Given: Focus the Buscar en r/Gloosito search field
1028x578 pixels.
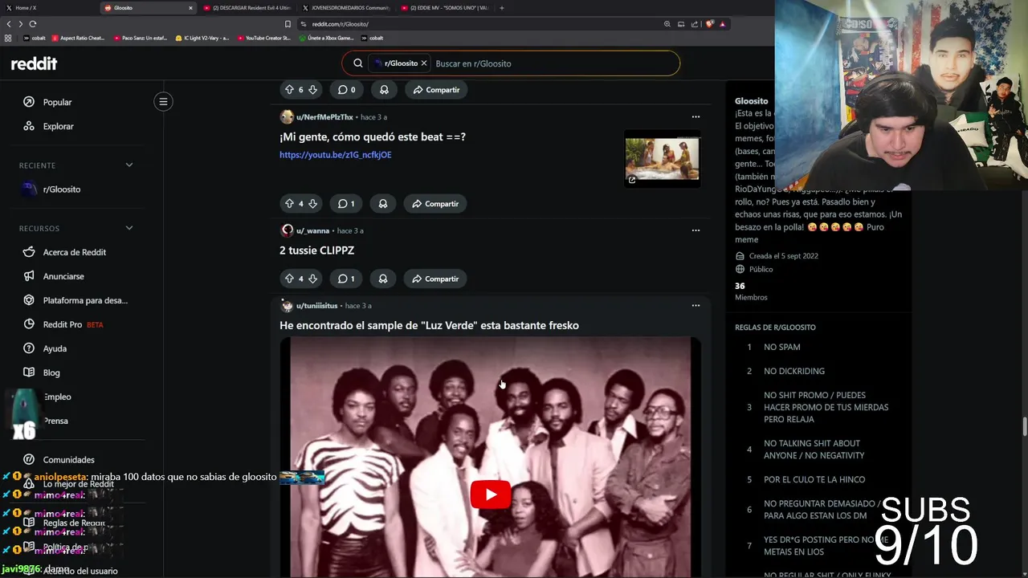Looking at the screenshot, I should 554,63.
